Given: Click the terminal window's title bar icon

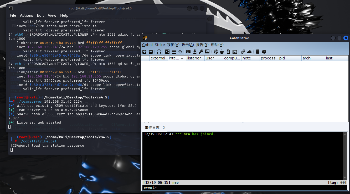Looking at the screenshot, I should [11, 8].
